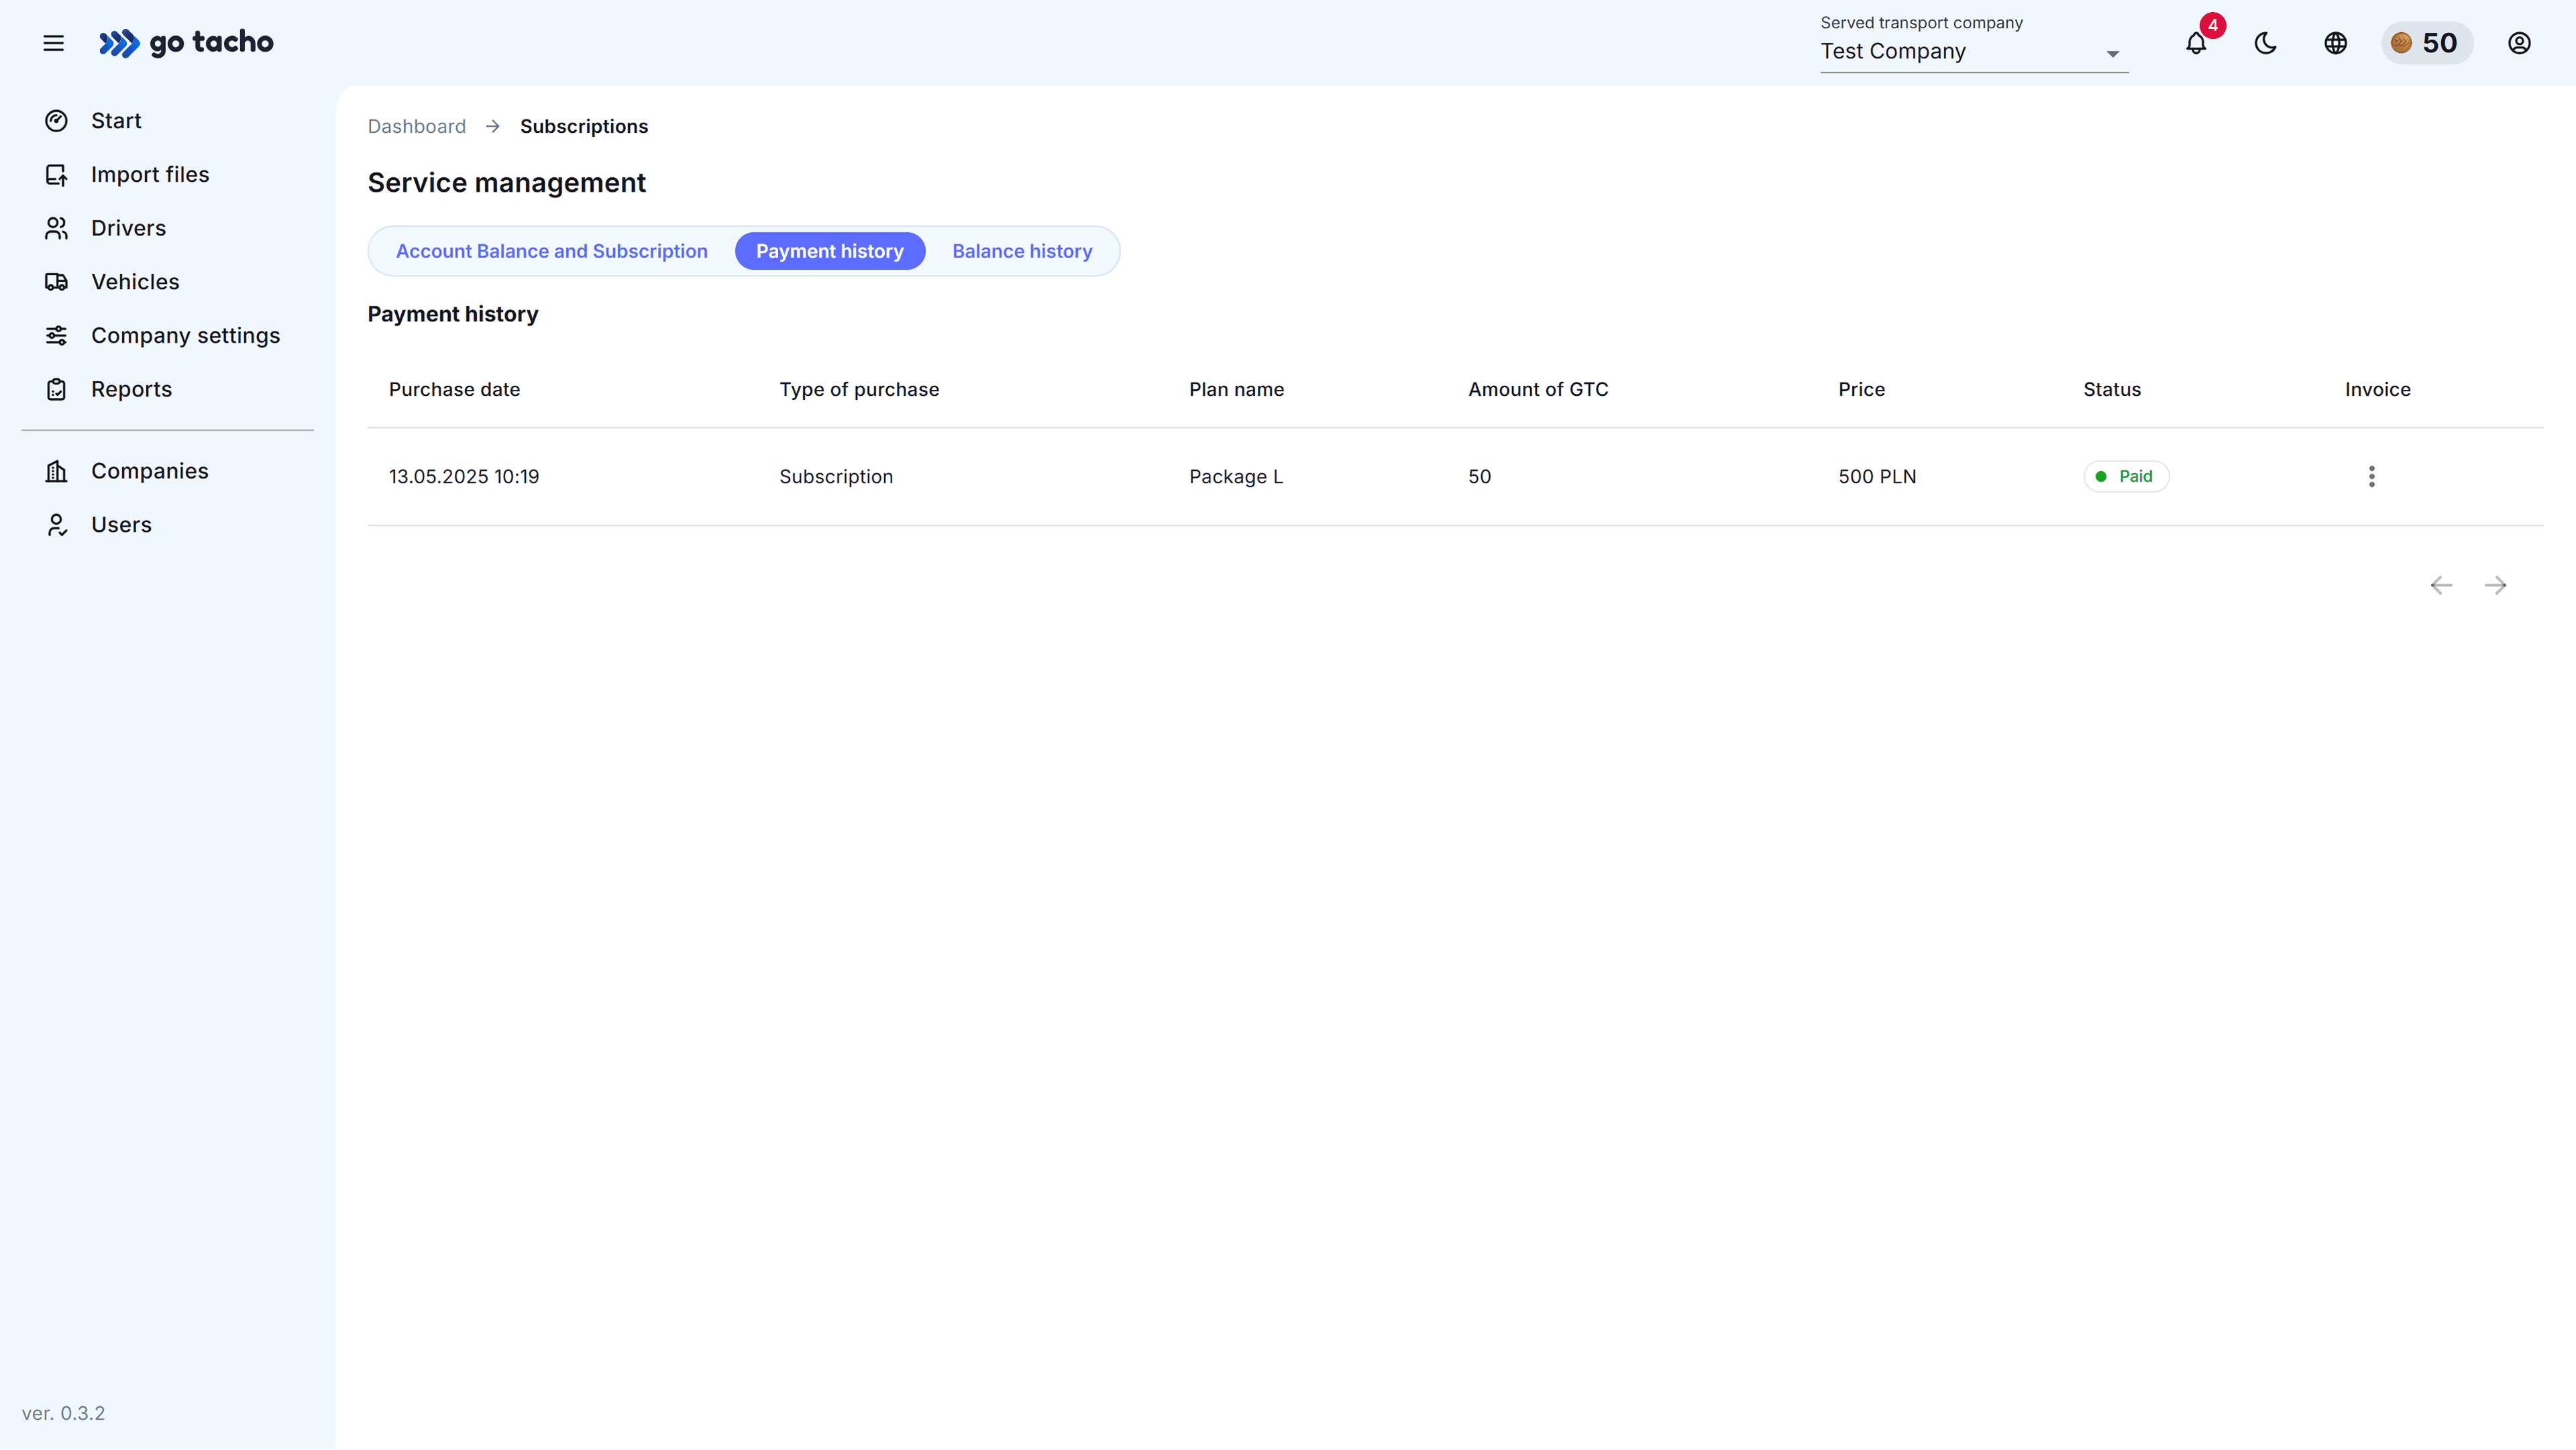The image size is (2576, 1450).
Task: Open user account profile icon
Action: [x=2519, y=43]
